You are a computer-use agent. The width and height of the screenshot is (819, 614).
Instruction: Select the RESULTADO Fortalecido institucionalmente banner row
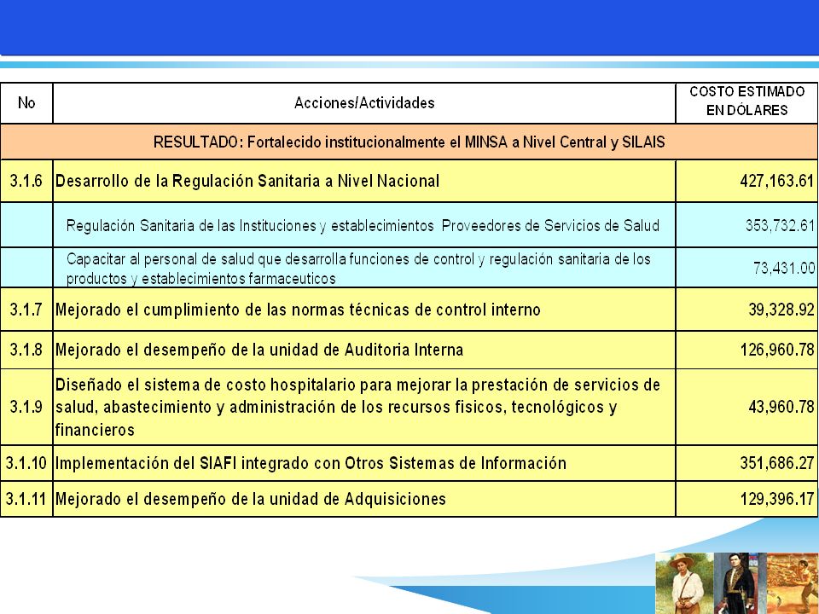(x=409, y=142)
